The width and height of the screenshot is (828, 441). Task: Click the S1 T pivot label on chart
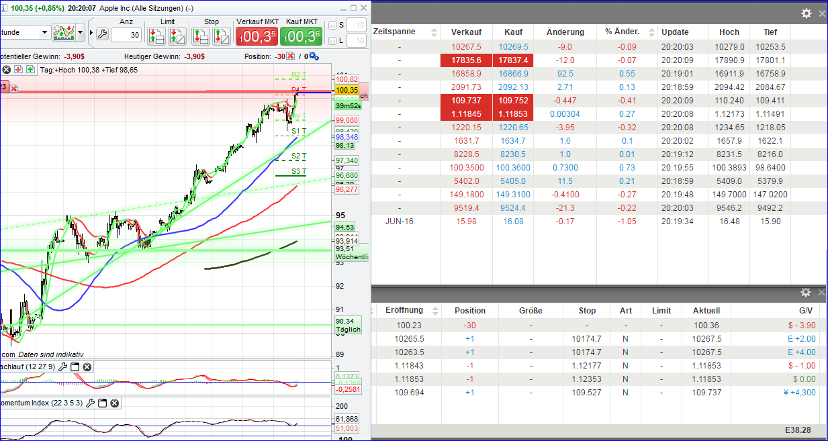coord(299,131)
